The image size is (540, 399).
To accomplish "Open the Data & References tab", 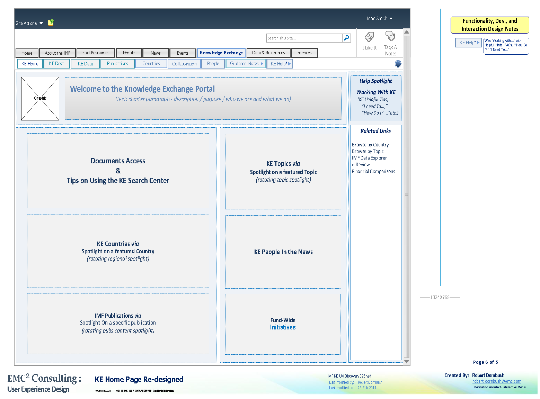I will (x=268, y=53).
